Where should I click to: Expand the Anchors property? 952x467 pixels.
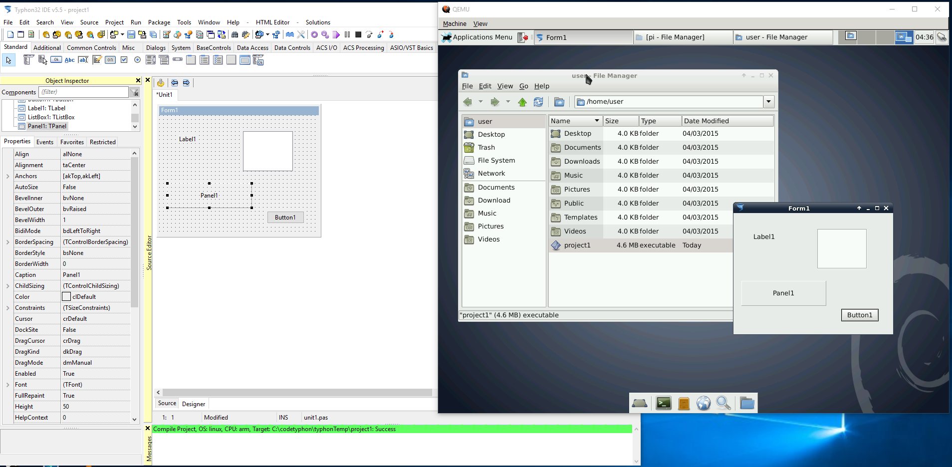pyautogui.click(x=7, y=176)
